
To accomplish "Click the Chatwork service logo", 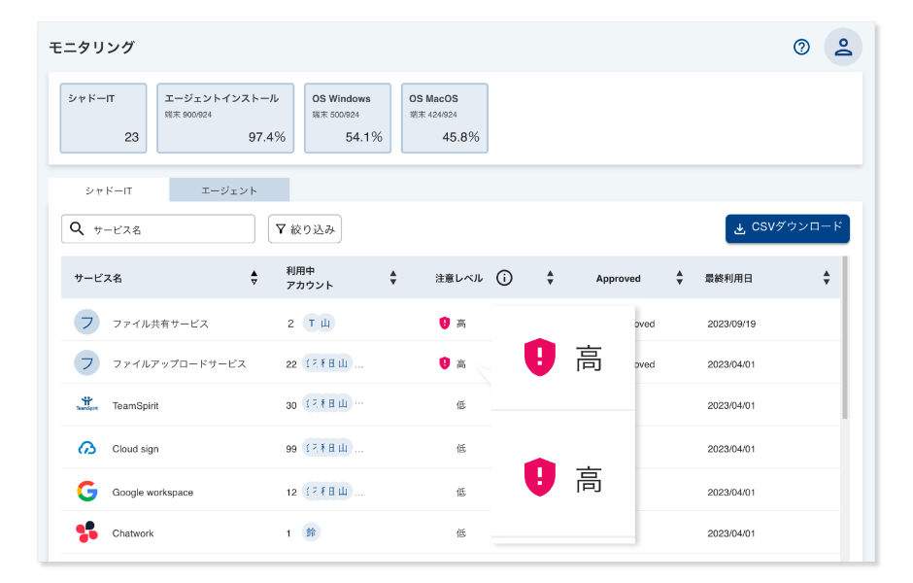I will tap(88, 532).
